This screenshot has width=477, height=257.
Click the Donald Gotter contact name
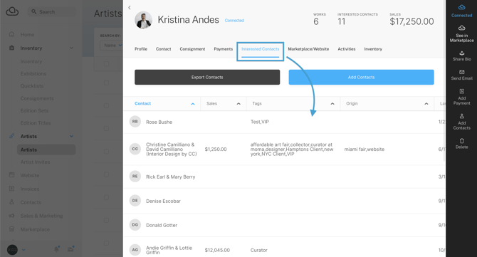coord(162,225)
